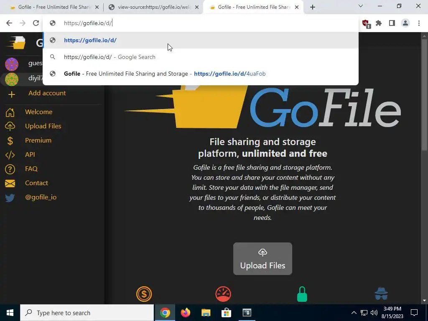
Task: Close the view-source tab
Action: [197, 8]
